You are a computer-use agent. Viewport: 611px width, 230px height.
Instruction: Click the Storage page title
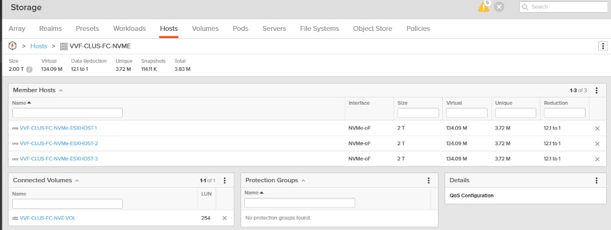(x=26, y=7)
